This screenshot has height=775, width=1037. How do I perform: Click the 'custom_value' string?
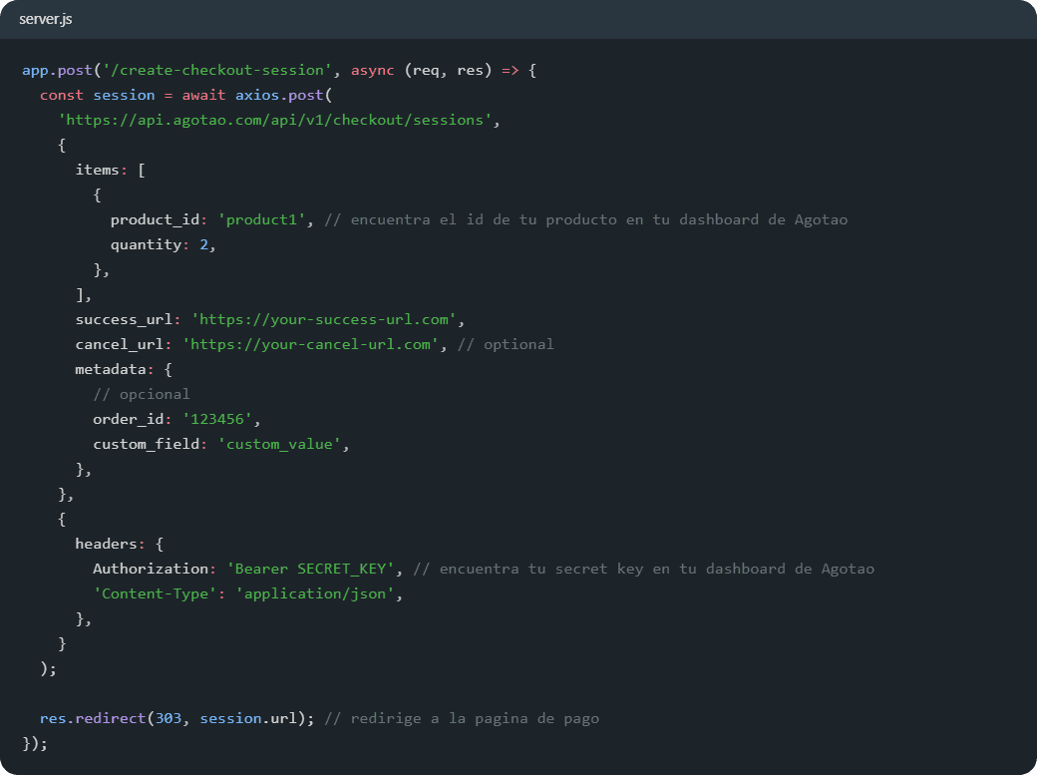pos(279,444)
